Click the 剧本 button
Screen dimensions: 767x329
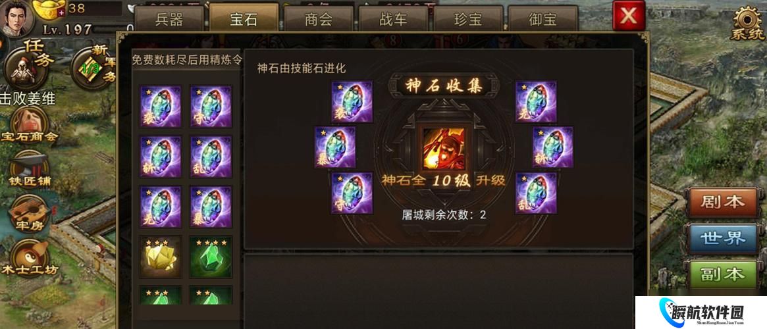coord(722,203)
